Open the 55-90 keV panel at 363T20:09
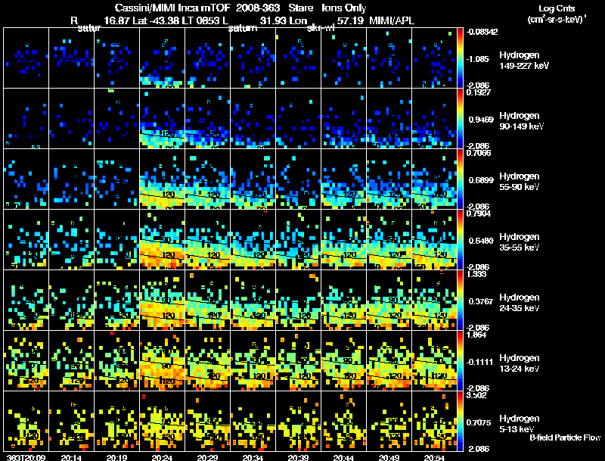605x461 pixels. [26, 179]
